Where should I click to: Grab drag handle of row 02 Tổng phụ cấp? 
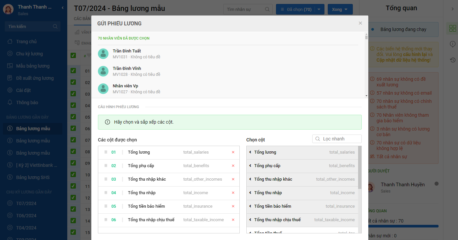(x=106, y=166)
